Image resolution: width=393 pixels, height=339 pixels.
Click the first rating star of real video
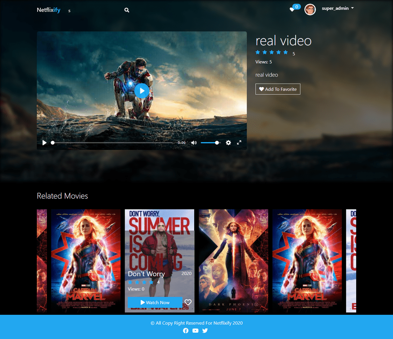(258, 52)
